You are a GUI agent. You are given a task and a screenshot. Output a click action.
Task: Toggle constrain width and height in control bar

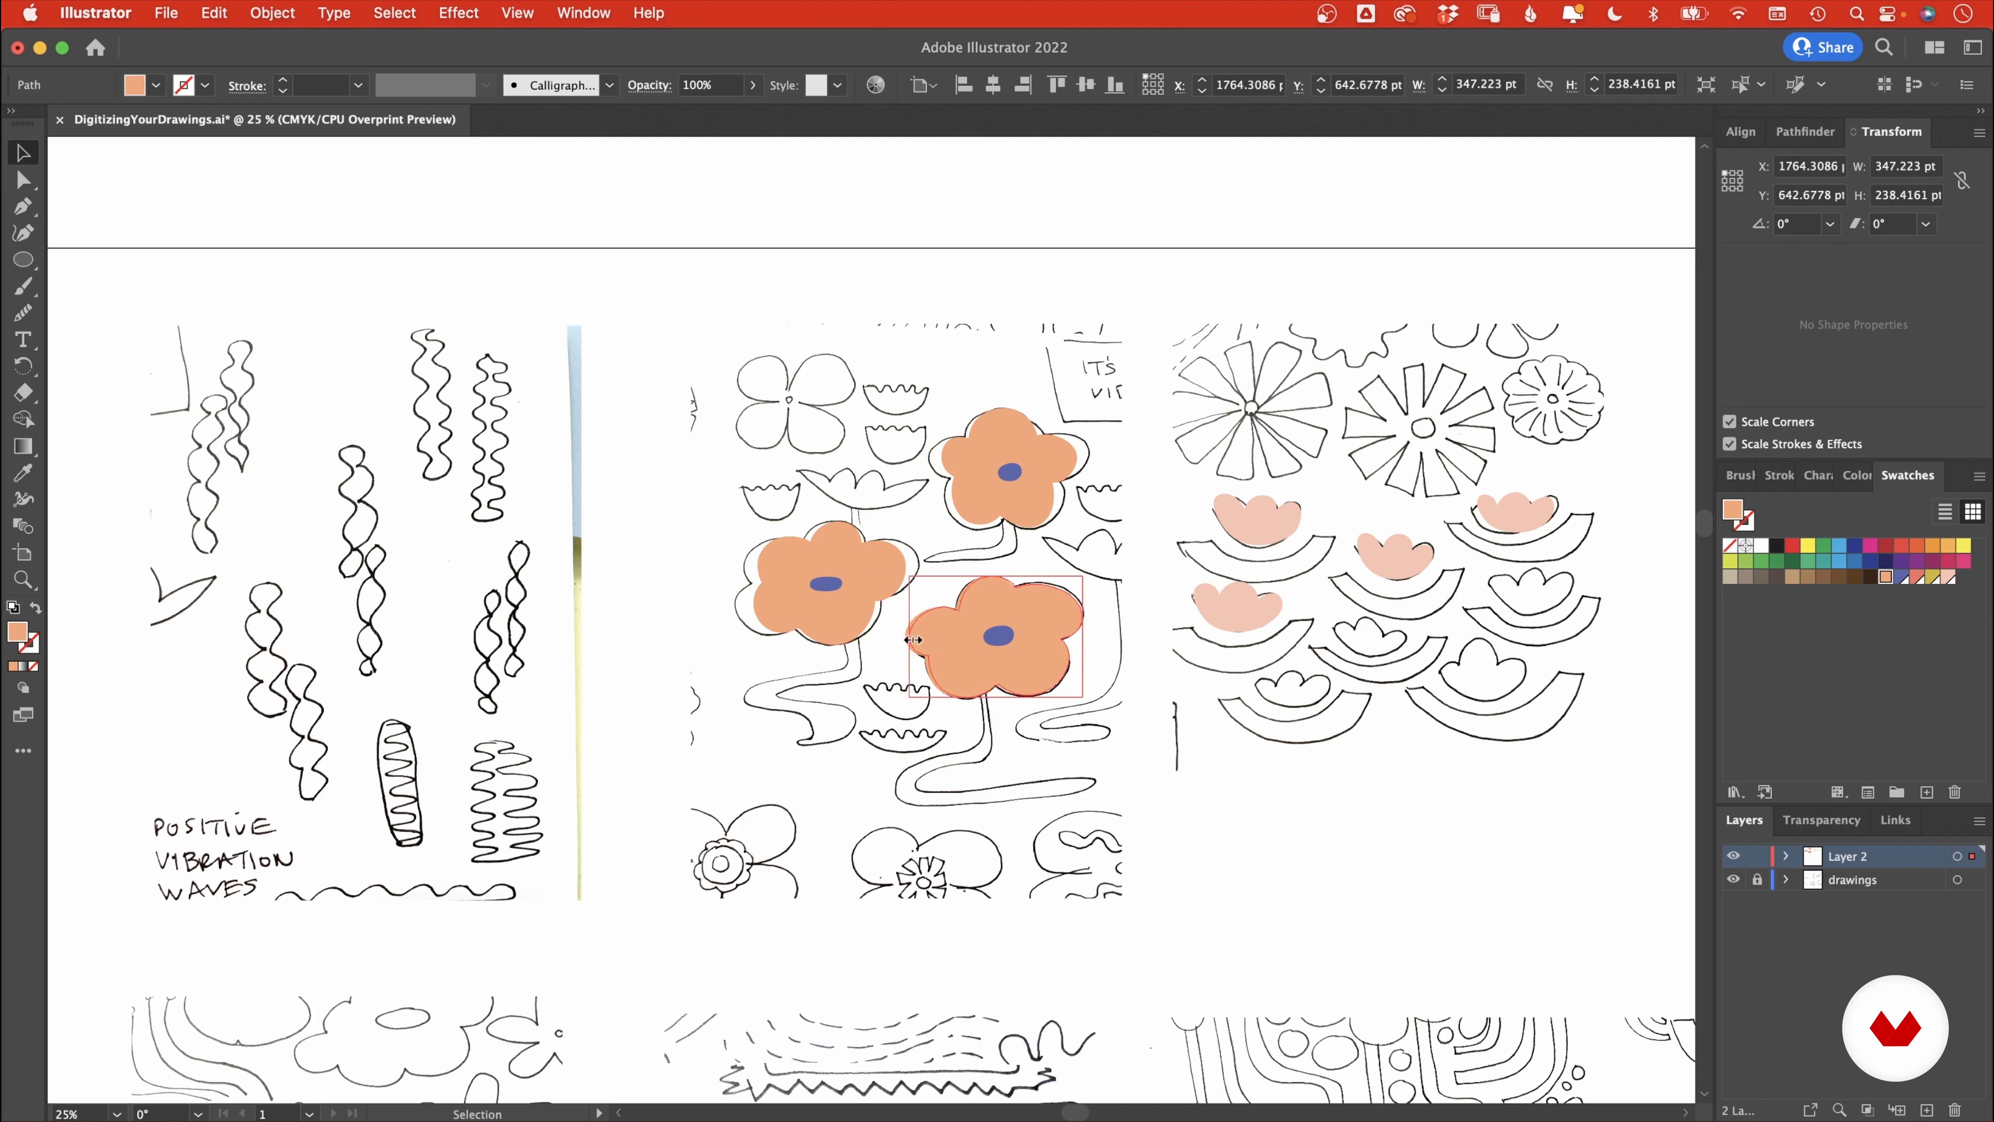(x=1544, y=85)
